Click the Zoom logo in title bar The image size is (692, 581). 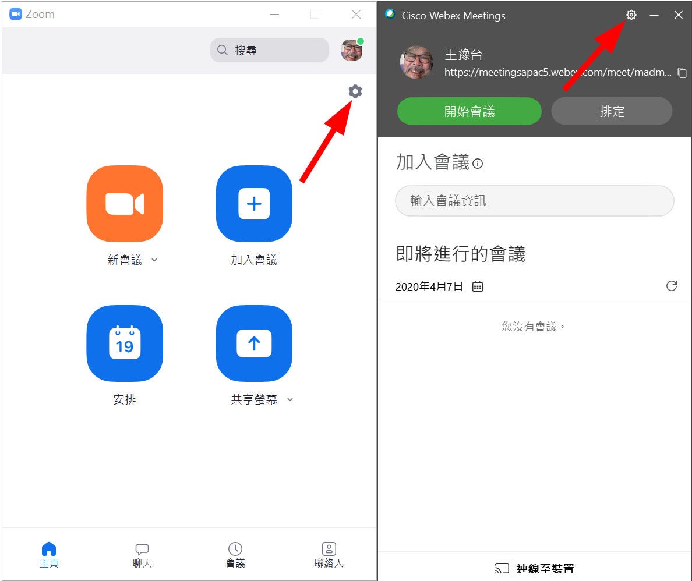[16, 14]
